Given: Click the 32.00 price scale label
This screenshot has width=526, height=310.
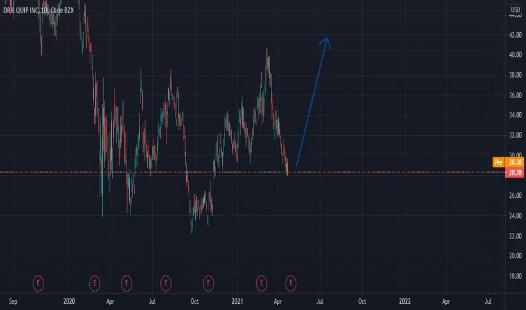Looking at the screenshot, I should coord(515,135).
